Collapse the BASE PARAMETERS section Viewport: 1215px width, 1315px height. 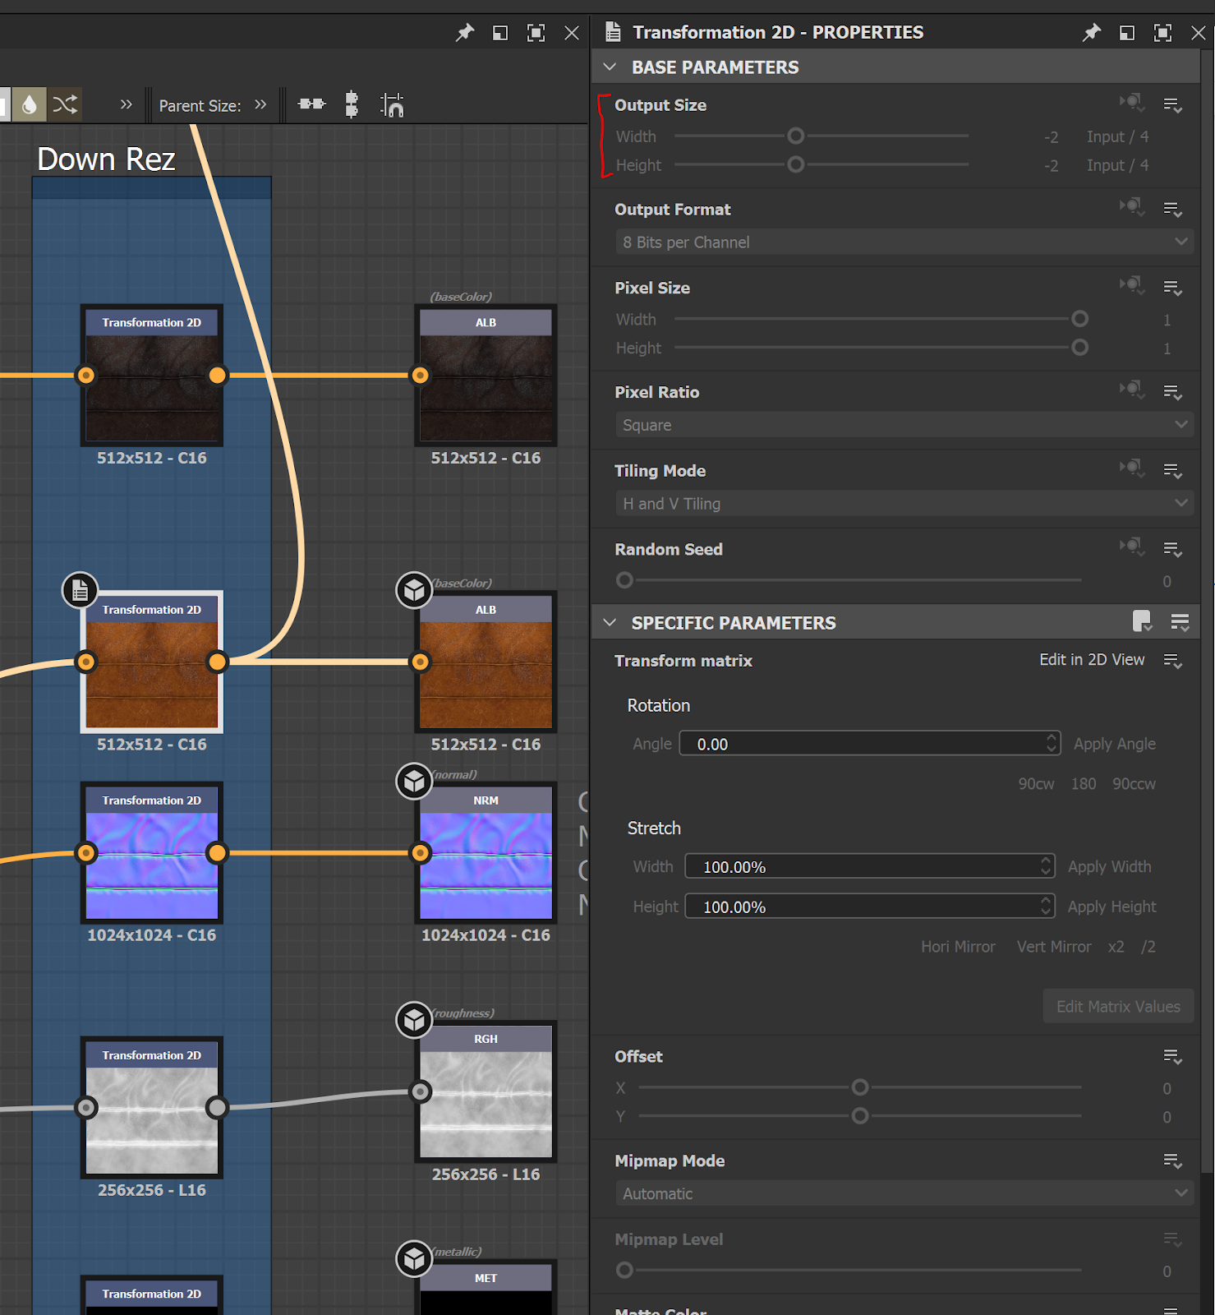coord(610,67)
